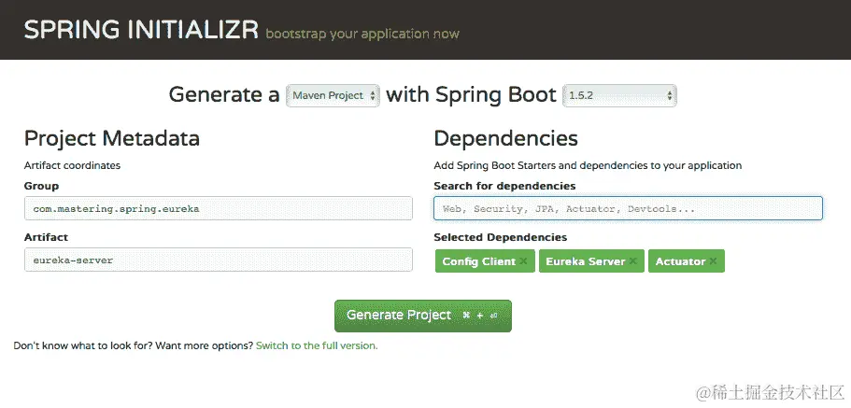Screen dimensions: 851x408
Task: Click the Project Metadata heading
Action: (x=112, y=139)
